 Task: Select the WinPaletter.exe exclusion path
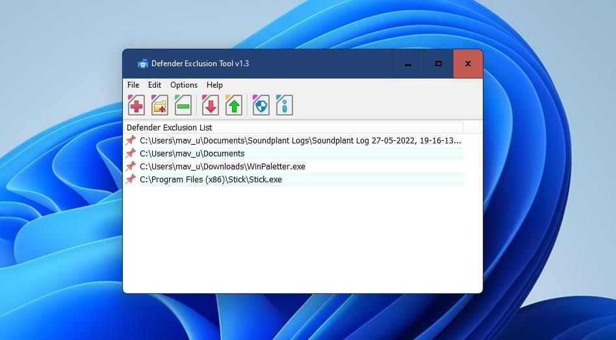tap(294, 166)
